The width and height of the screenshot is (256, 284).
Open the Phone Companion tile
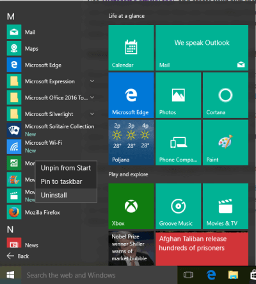coord(179,142)
